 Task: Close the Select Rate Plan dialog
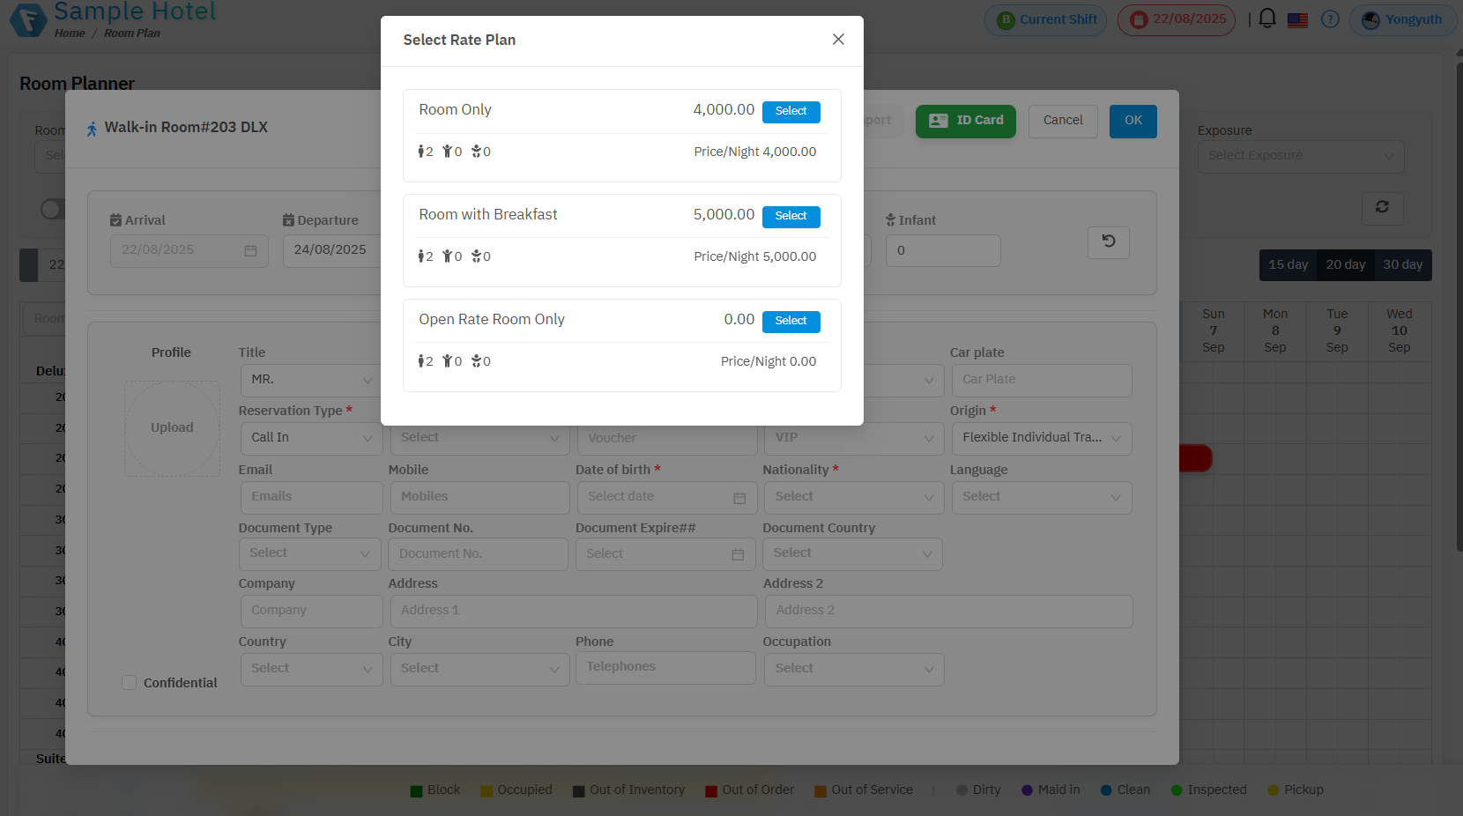pos(838,40)
